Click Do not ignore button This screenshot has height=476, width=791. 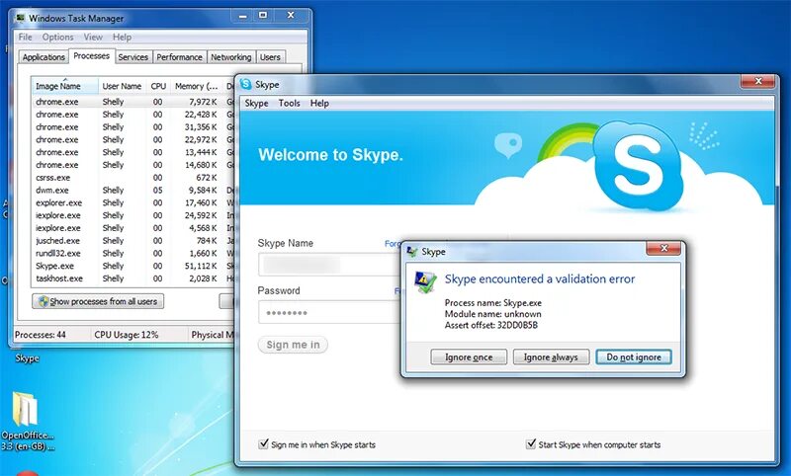[634, 357]
